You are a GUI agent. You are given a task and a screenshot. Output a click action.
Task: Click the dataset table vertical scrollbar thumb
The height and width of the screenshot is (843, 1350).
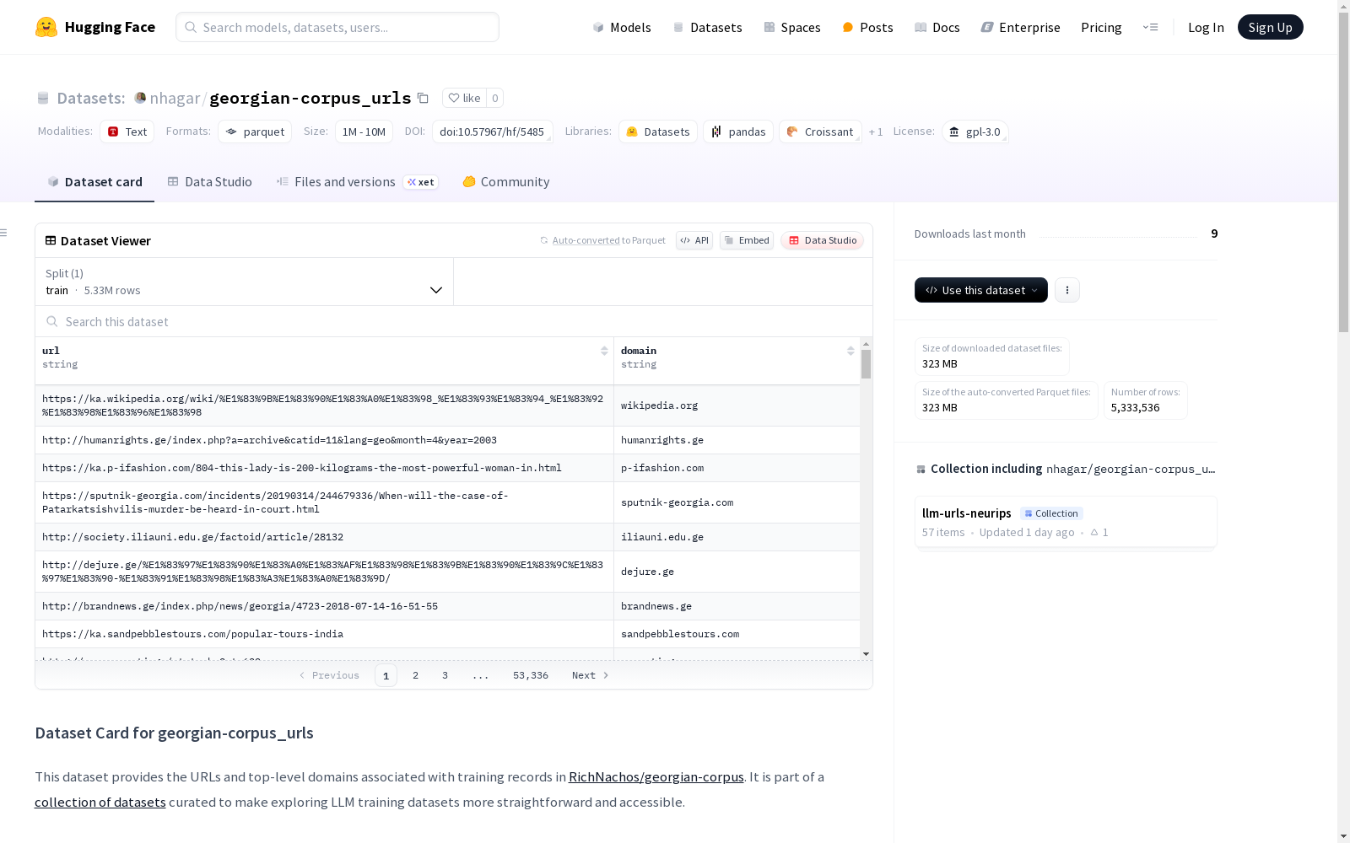[866, 364]
